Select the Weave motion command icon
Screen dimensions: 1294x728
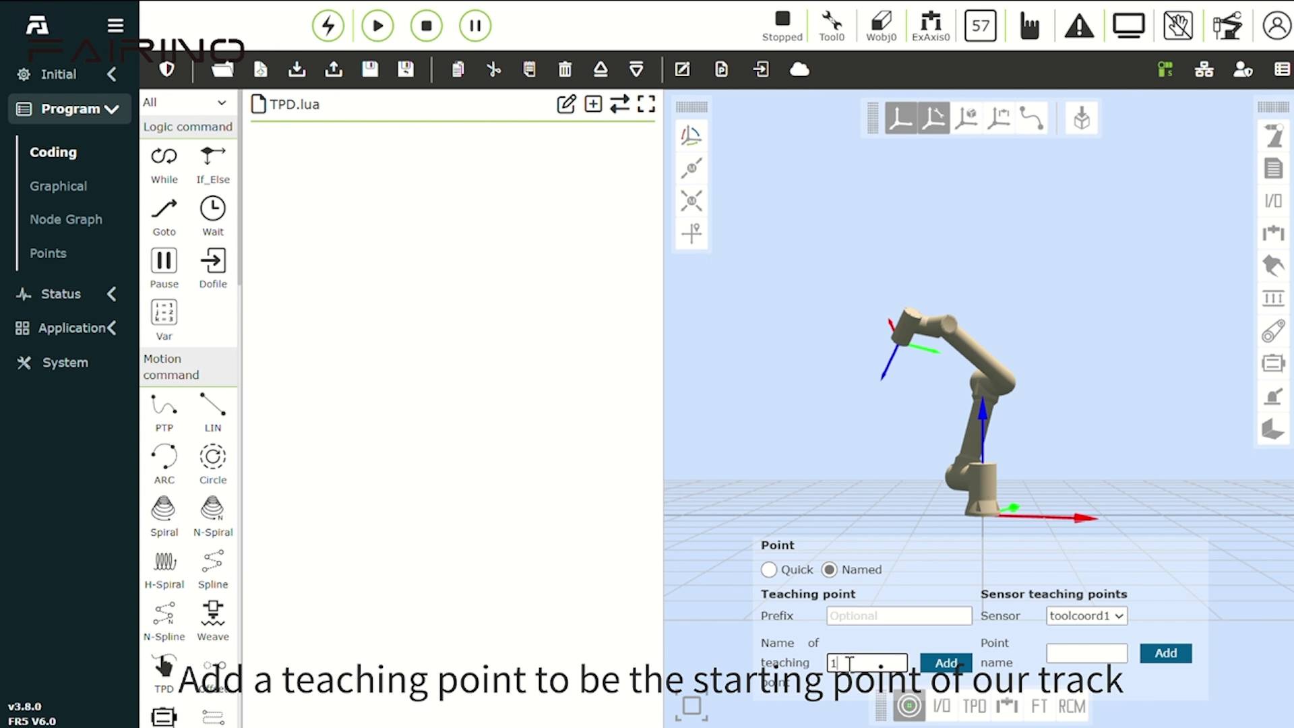point(212,613)
